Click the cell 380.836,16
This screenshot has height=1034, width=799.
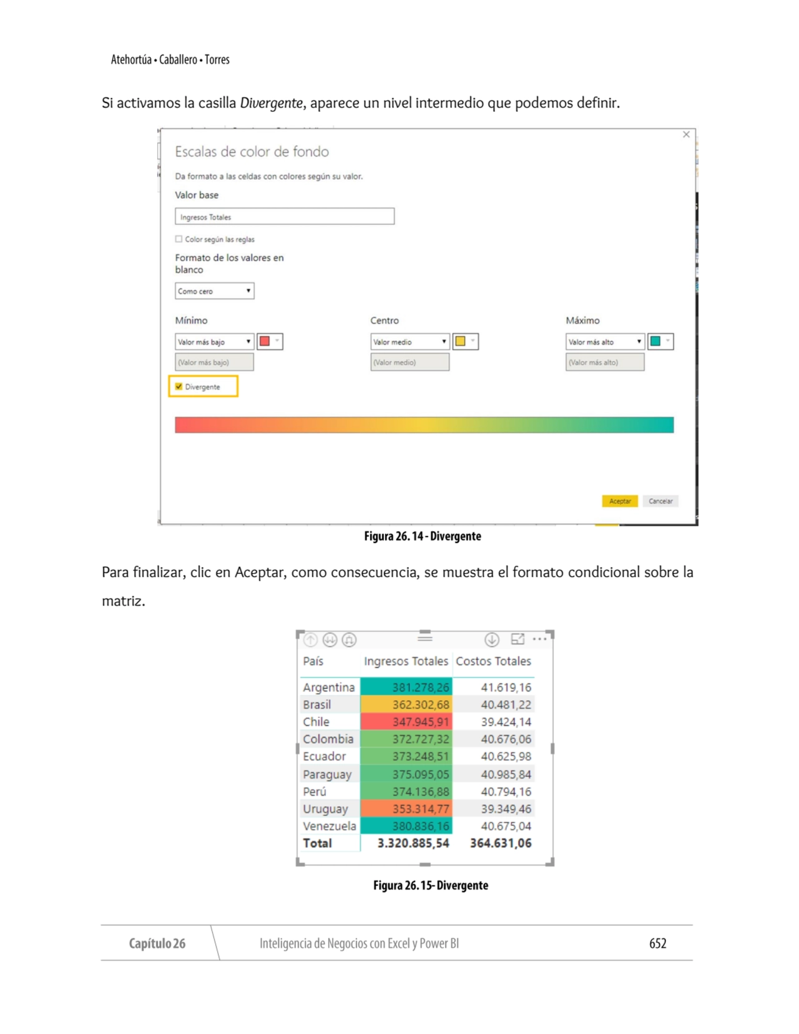click(406, 826)
